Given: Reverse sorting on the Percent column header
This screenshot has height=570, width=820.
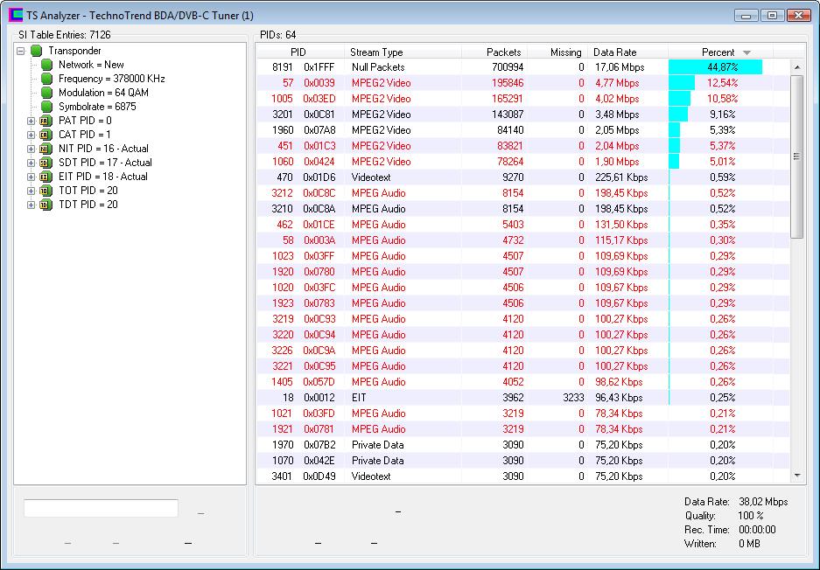Looking at the screenshot, I should [x=720, y=52].
